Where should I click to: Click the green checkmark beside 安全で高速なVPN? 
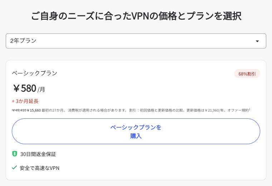pos(14,167)
